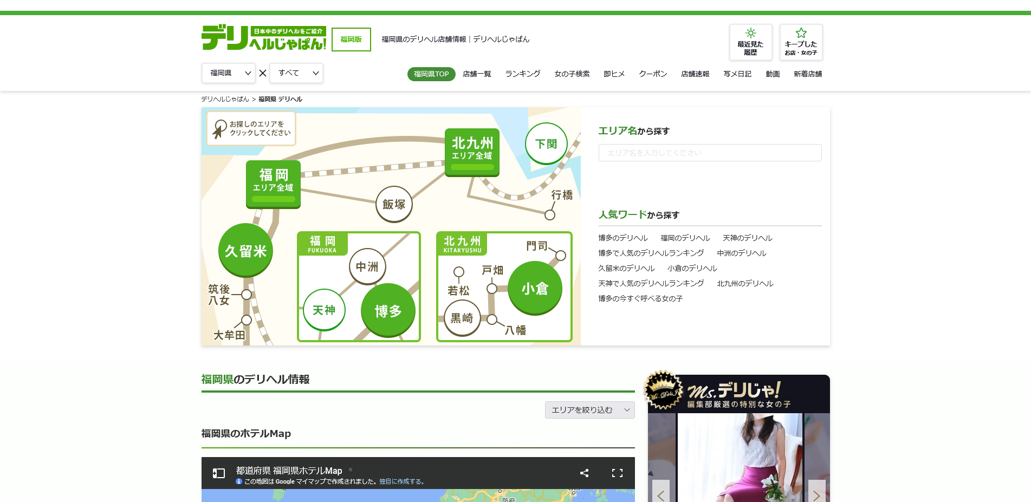Toggle the hotel map sidebar panel icon
Screen dimensions: 1031x502
pyautogui.click(x=219, y=473)
